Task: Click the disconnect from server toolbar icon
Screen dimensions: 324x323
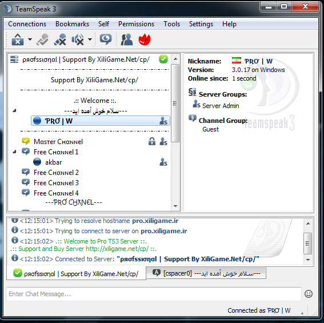Action: click(x=18, y=39)
